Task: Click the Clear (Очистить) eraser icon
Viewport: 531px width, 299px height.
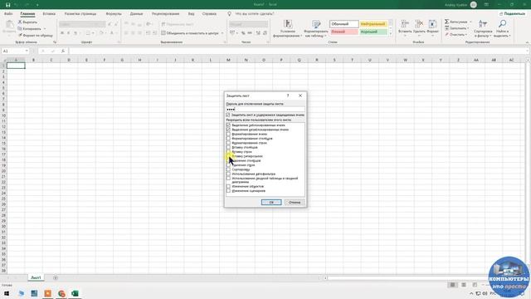Action: (x=446, y=34)
